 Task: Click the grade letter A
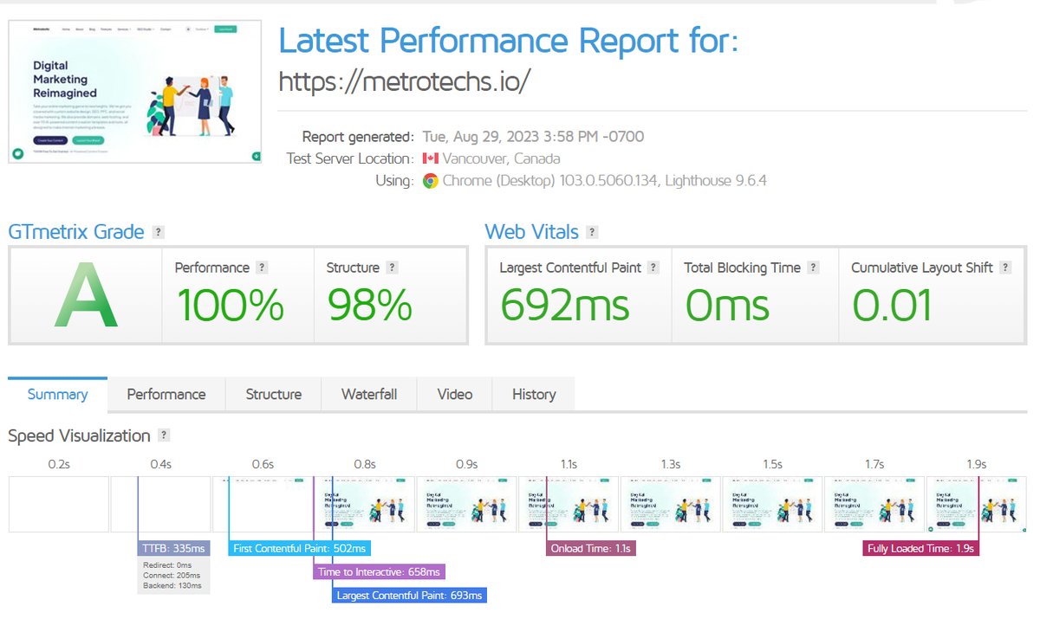click(x=85, y=297)
